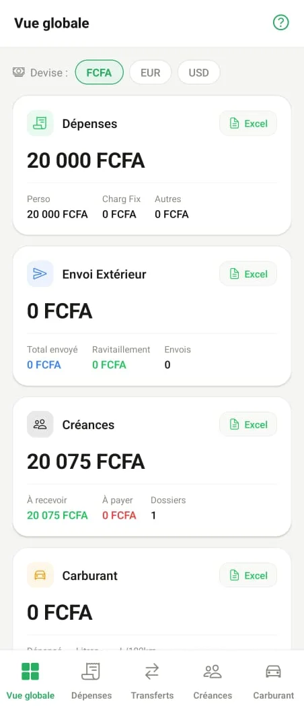Switch currency to USD
The height and width of the screenshot is (706, 304).
click(199, 73)
